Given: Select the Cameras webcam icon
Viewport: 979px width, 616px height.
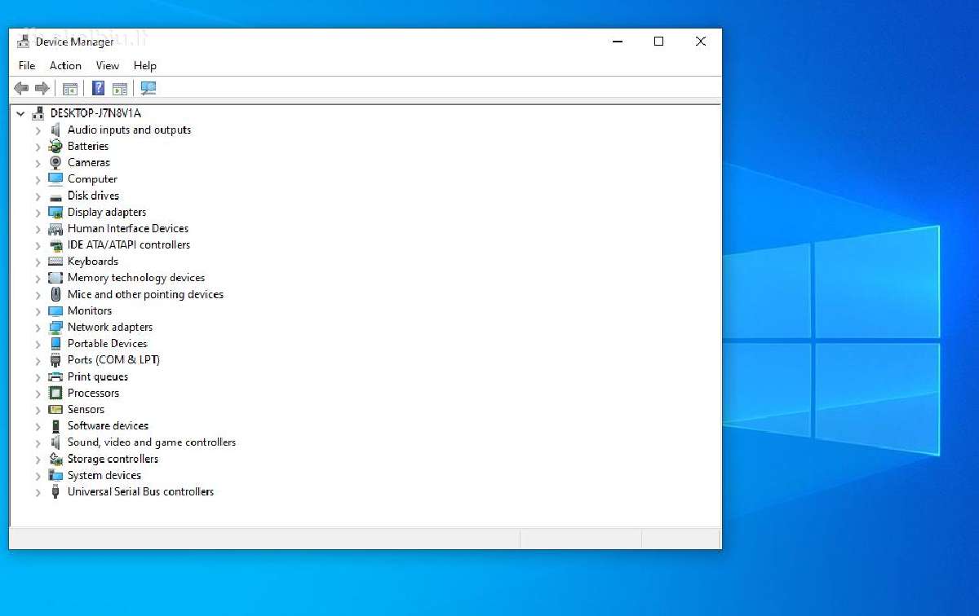Looking at the screenshot, I should pos(55,162).
